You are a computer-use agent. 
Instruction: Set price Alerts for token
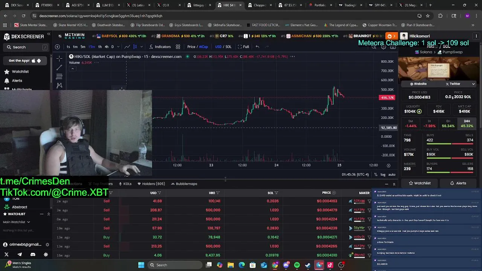[x=458, y=183]
